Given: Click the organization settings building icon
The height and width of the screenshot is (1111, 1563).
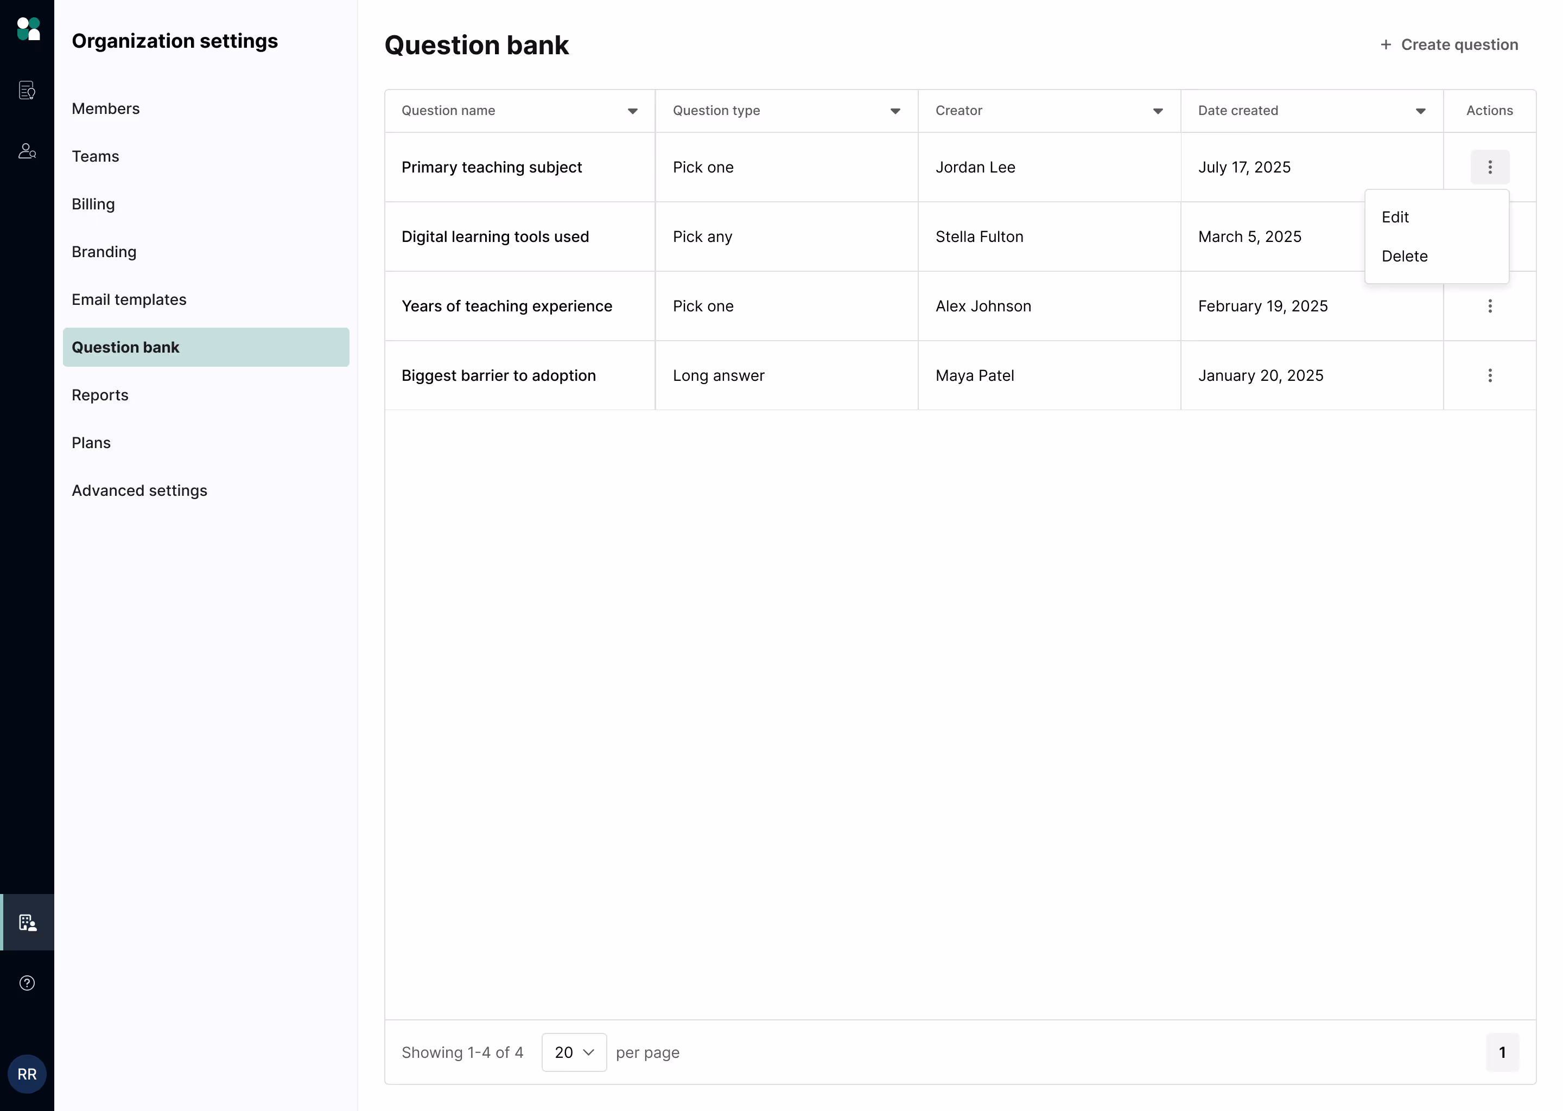Looking at the screenshot, I should click(x=27, y=922).
